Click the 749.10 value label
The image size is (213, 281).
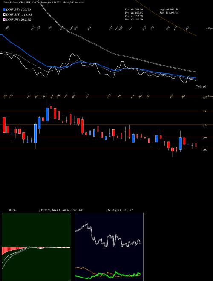pyautogui.click(x=201, y=86)
